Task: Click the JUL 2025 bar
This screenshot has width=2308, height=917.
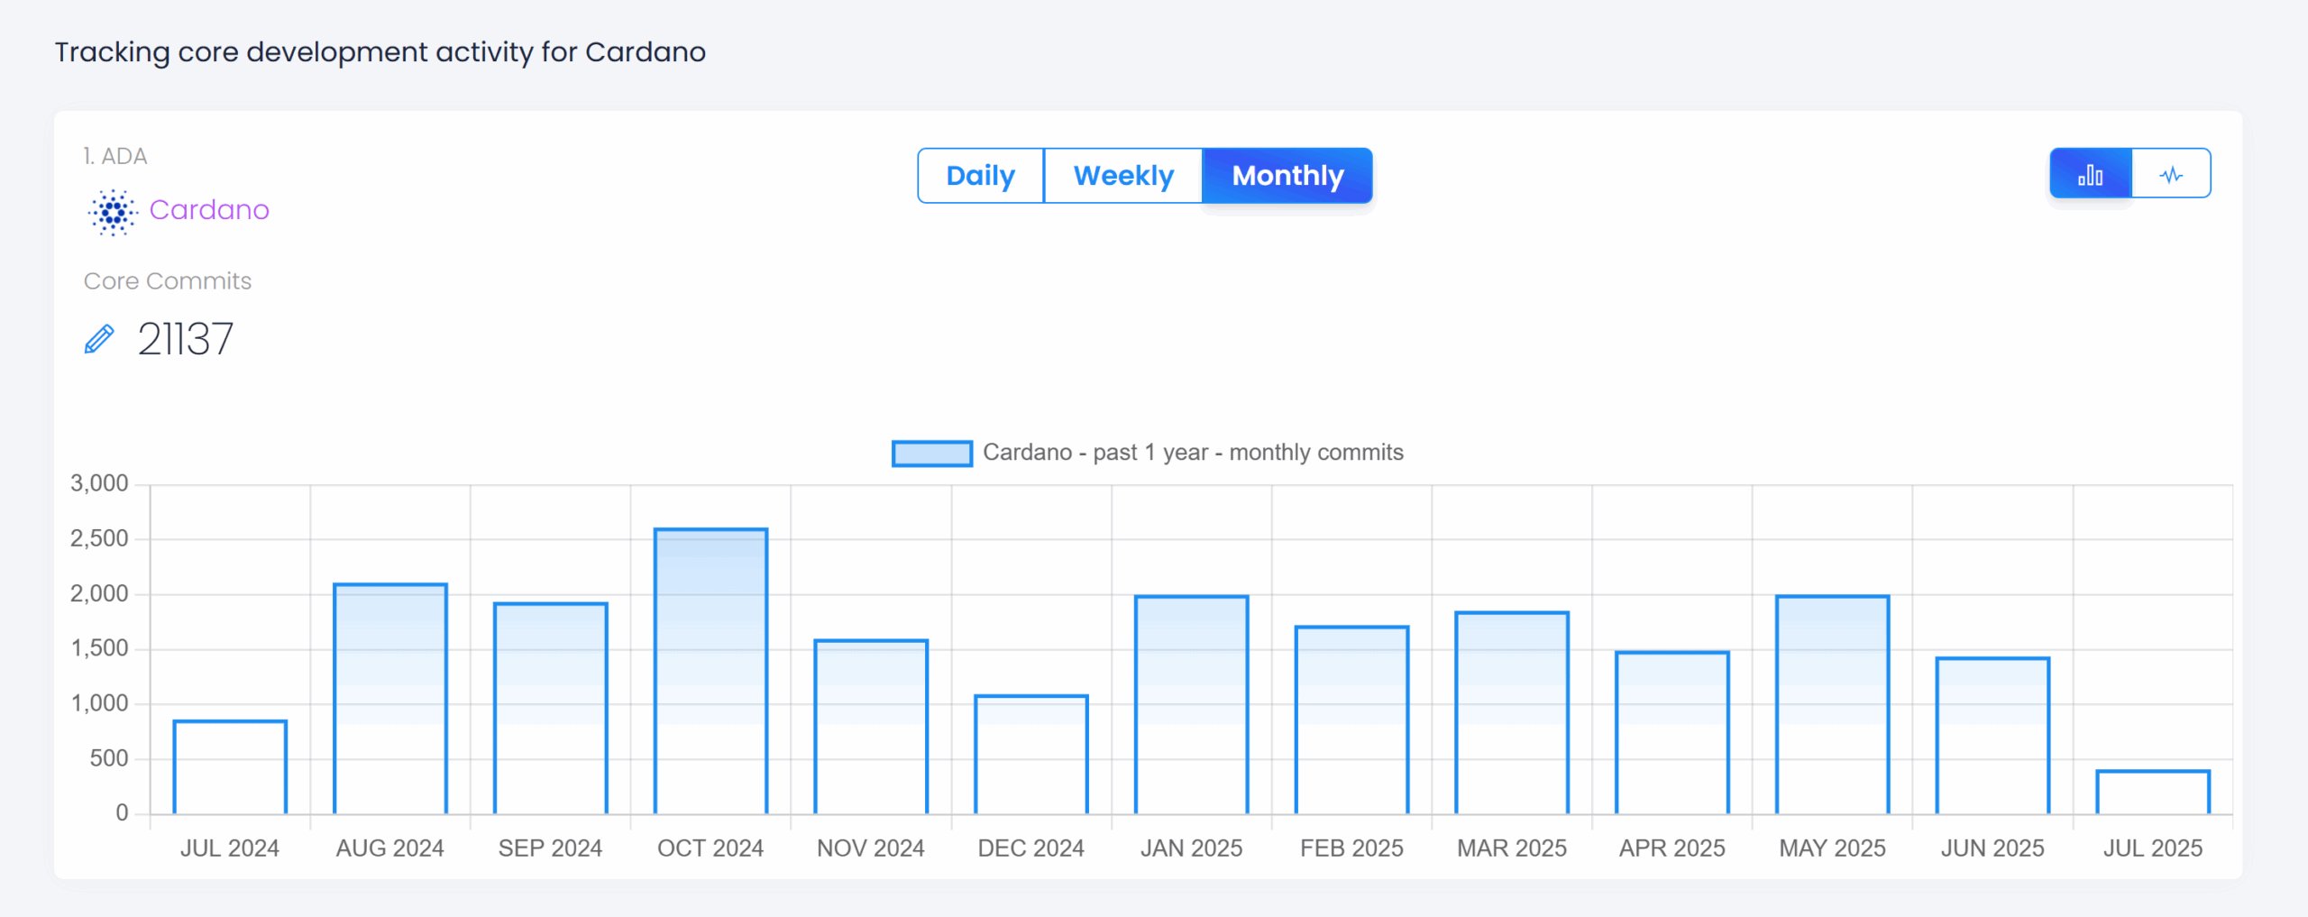Action: [2153, 793]
